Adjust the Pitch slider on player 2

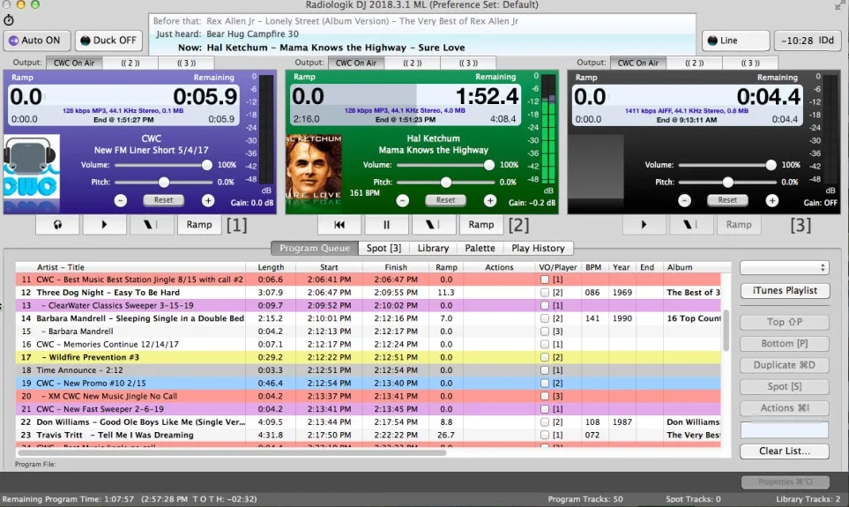tap(445, 183)
